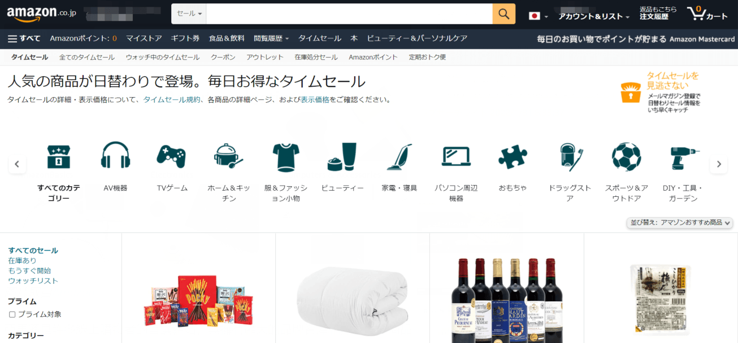Click the orange search magnifier button
Screen dimensions: 738x343
(503, 12)
